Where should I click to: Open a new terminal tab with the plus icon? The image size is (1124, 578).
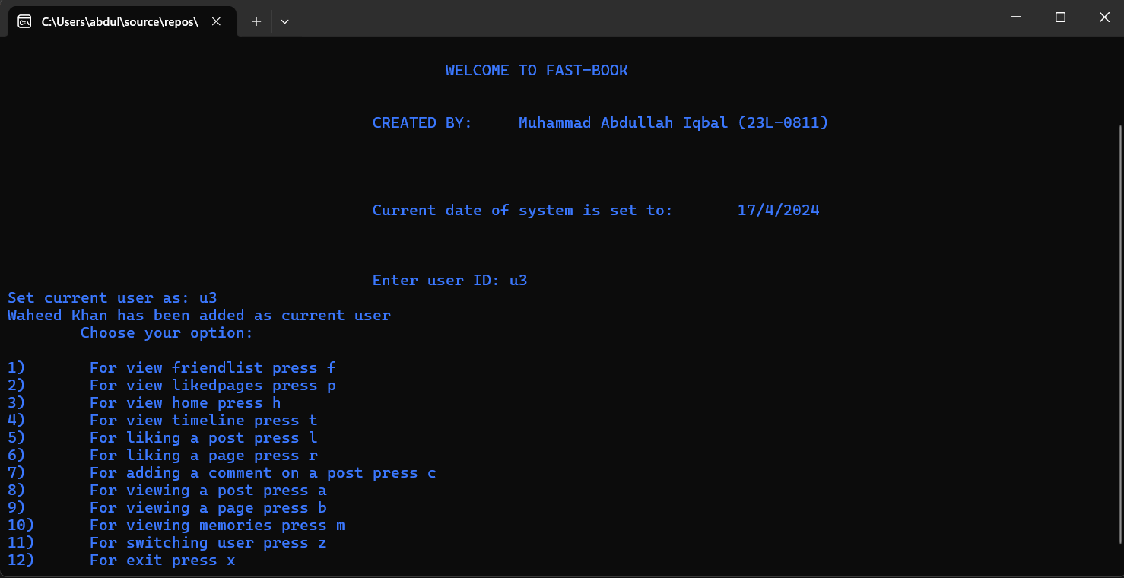tap(256, 21)
